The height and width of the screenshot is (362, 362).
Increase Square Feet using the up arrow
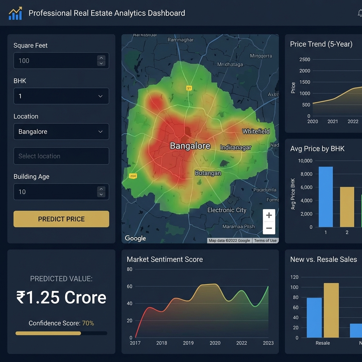(101, 58)
